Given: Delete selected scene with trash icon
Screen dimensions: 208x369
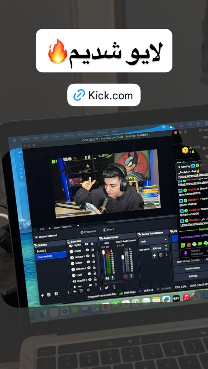Looking at the screenshot, I should coord(49,294).
